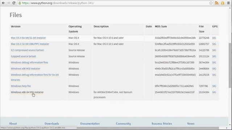
Task: Reload the page with the refresh icon
Action: coord(14,3)
